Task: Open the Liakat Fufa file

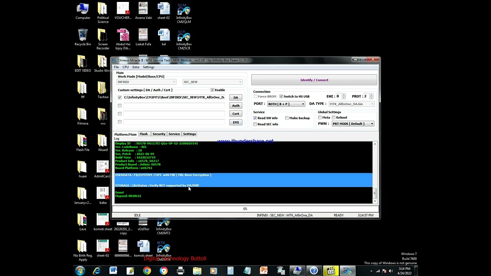Action: coord(143,38)
